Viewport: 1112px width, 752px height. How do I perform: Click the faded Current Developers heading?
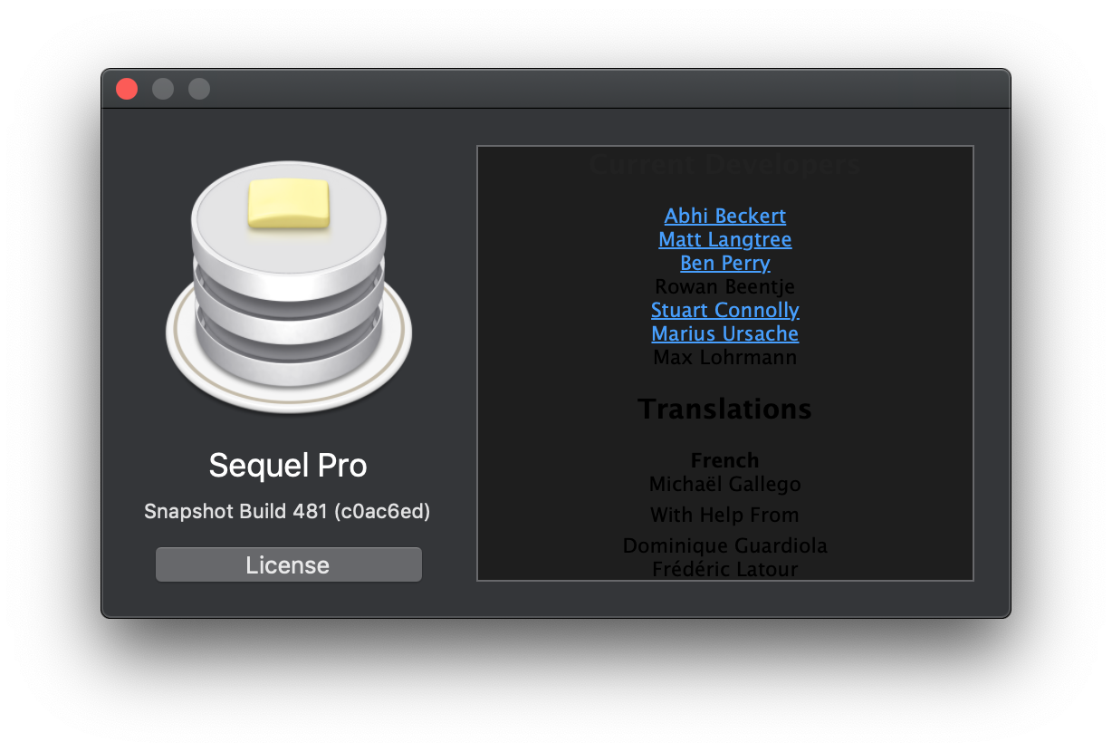point(724,165)
